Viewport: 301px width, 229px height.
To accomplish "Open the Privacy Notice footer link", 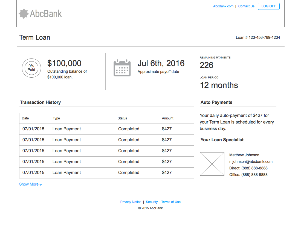I will pyautogui.click(x=131, y=202).
